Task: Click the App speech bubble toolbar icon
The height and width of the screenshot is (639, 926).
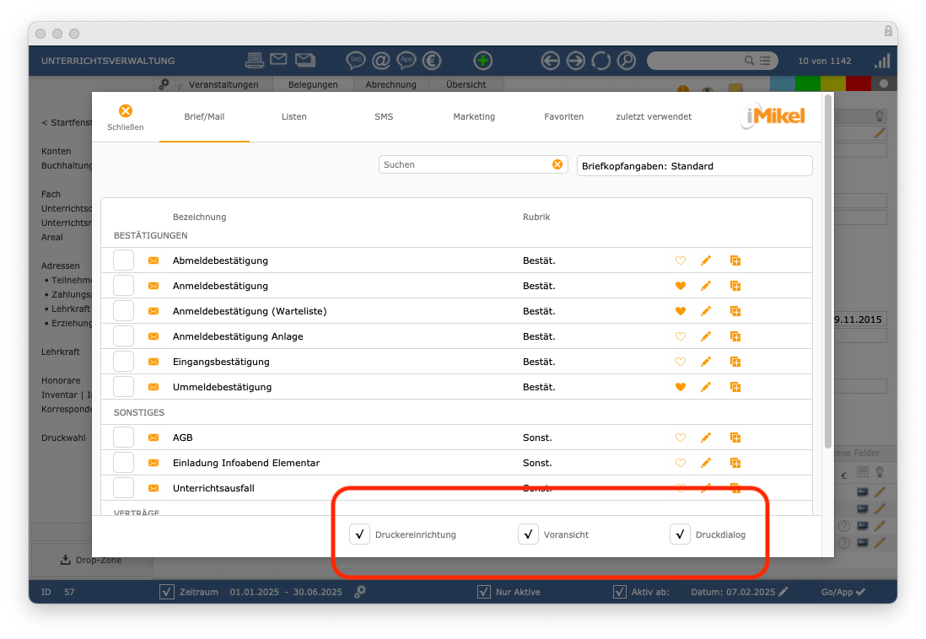Action: (406, 60)
